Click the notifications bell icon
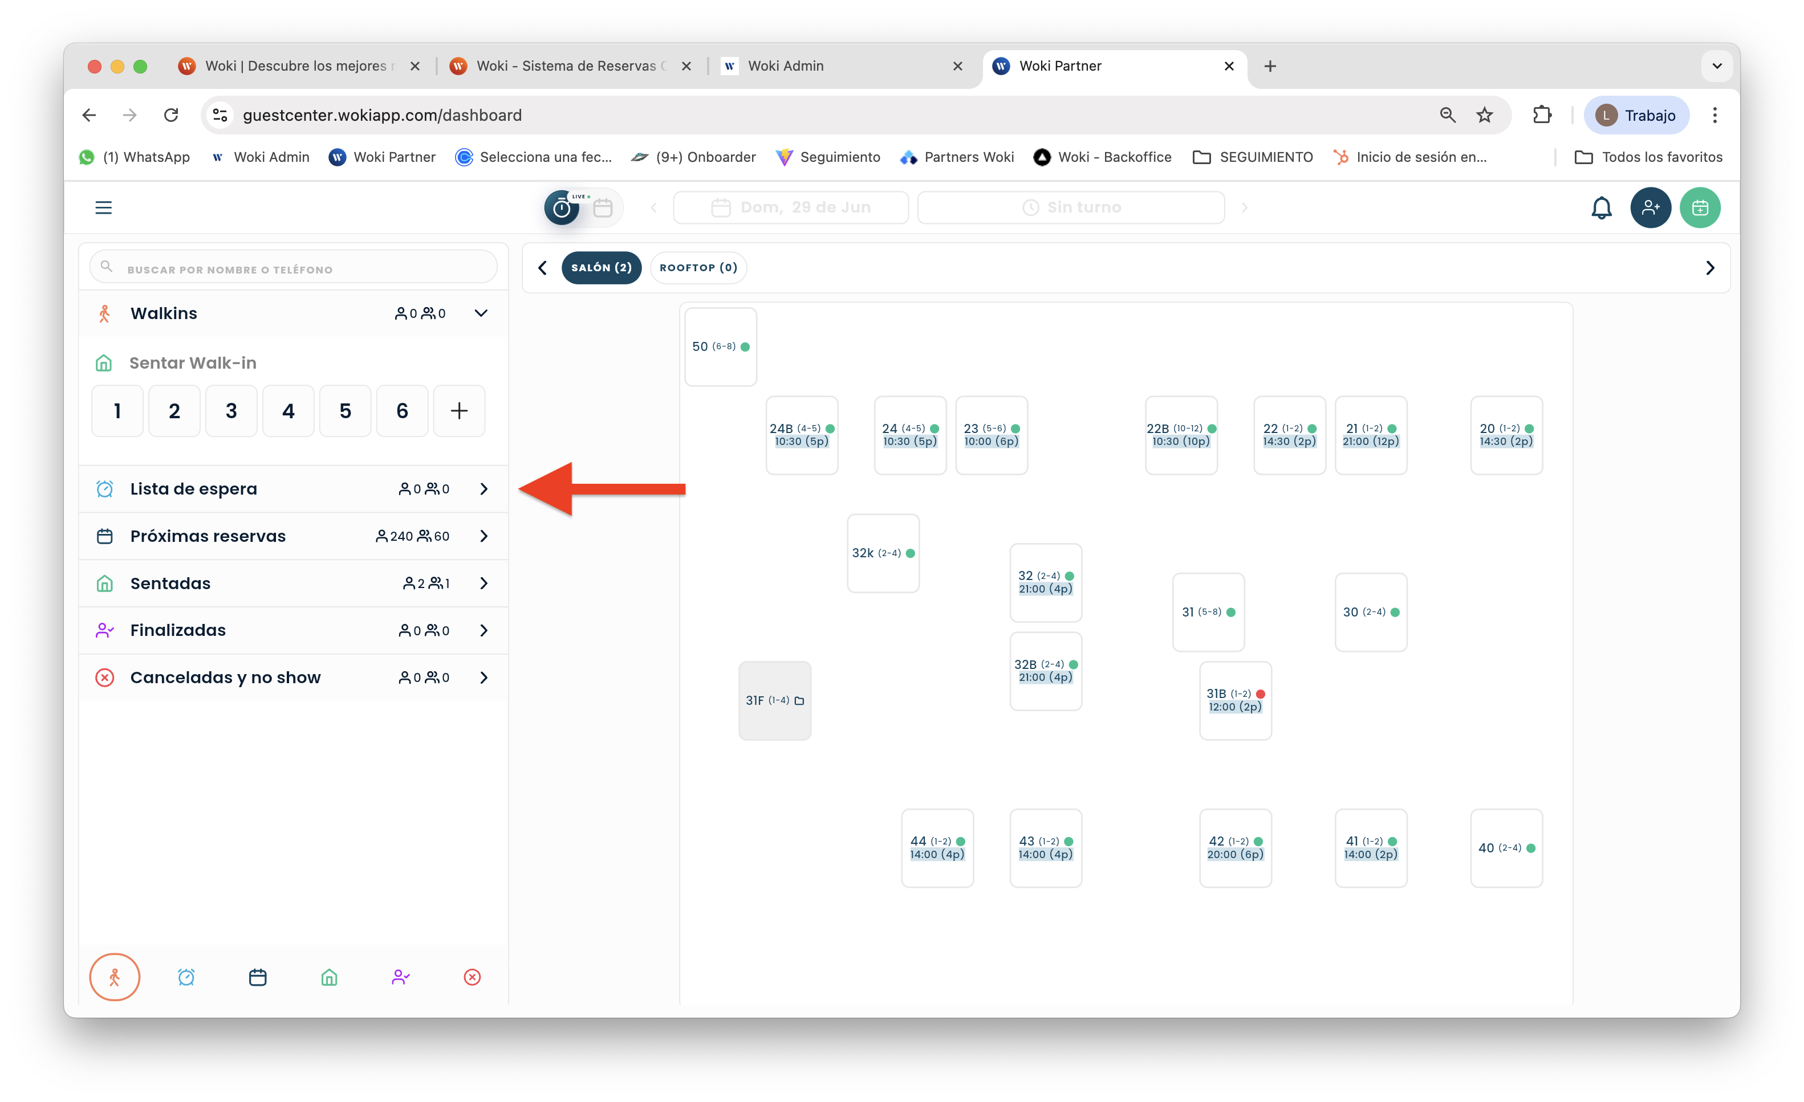The image size is (1804, 1102). [1601, 208]
